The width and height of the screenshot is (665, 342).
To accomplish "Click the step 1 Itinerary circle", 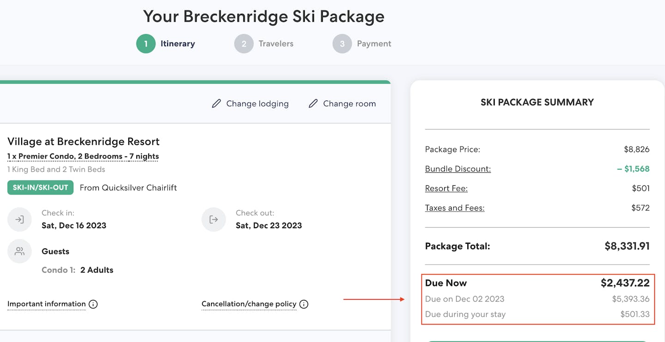I will [146, 44].
